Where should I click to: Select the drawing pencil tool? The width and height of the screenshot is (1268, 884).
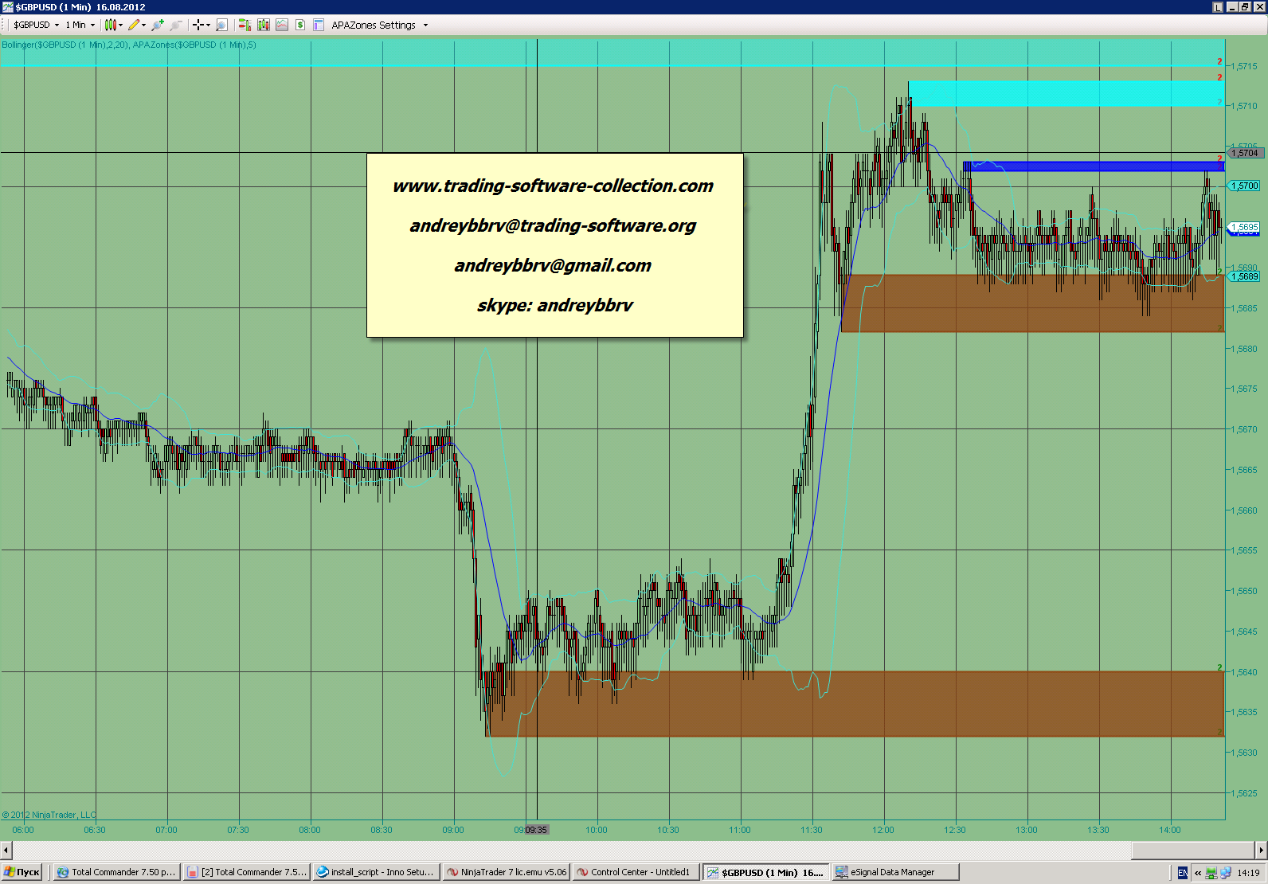134,25
